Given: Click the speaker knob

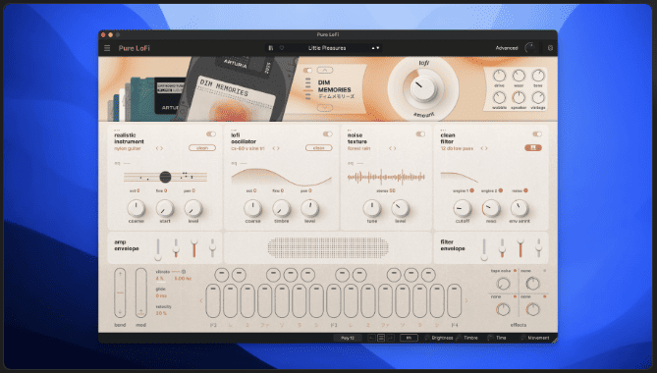Looking at the screenshot, I should [519, 97].
